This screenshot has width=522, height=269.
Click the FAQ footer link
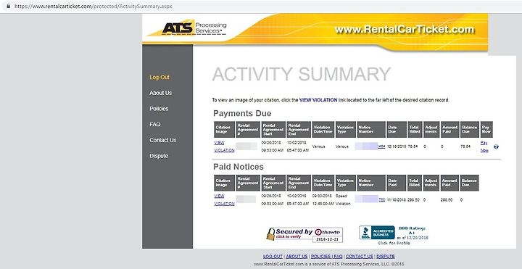(x=338, y=257)
